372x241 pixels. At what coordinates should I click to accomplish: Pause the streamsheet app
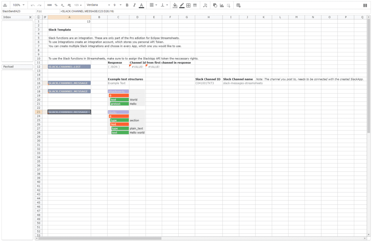pos(365,5)
